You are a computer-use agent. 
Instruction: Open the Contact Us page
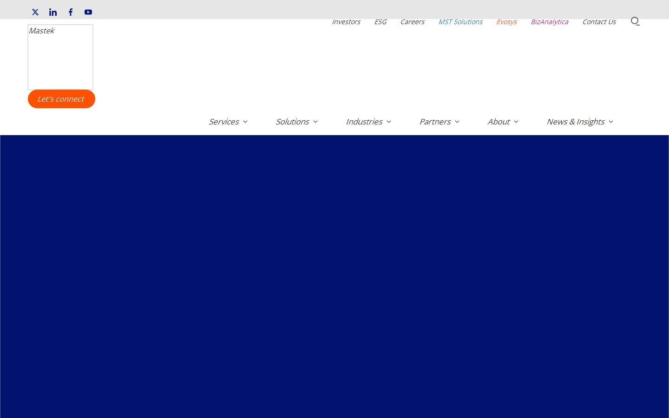[x=599, y=21]
